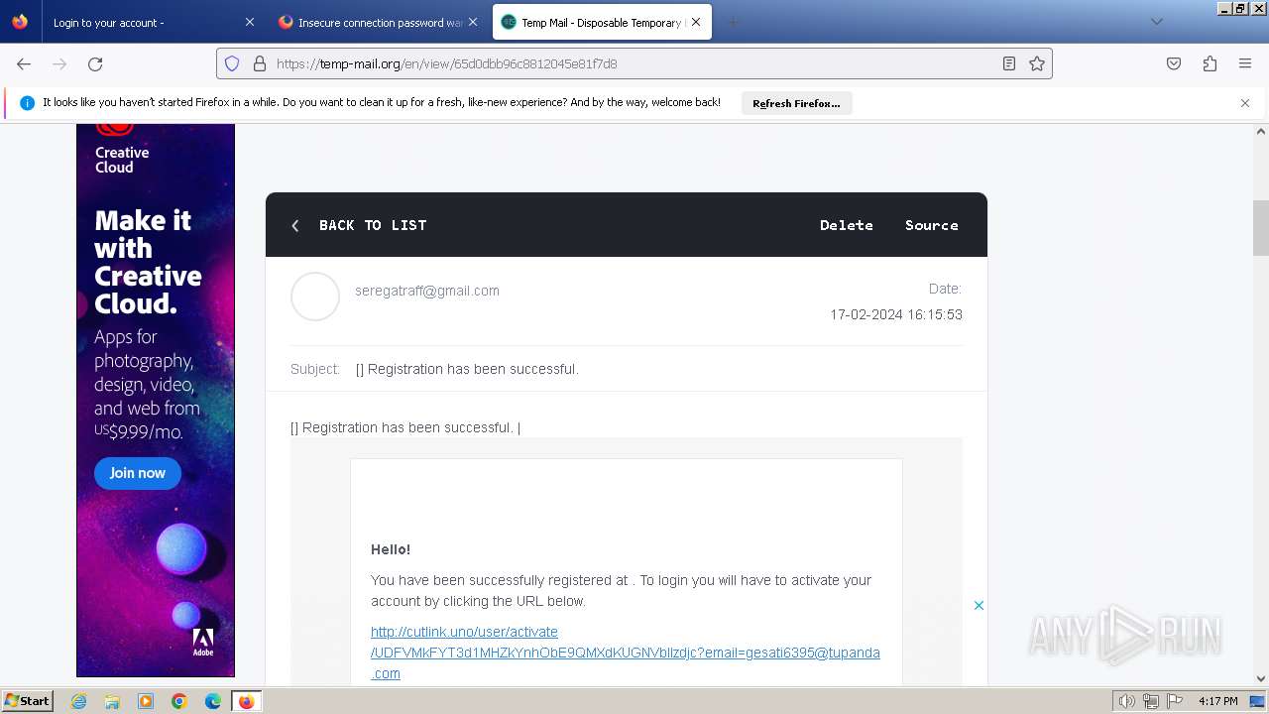Click sender address seregatraff@gmail.com
1269x714 pixels.
427,291
